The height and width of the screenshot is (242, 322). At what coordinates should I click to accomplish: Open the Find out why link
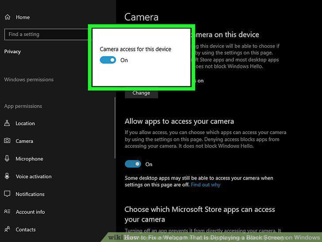pyautogui.click(x=206, y=184)
